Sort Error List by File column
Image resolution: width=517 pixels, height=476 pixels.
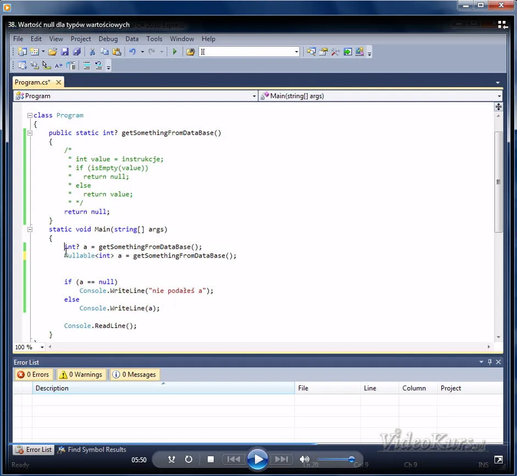click(x=327, y=388)
